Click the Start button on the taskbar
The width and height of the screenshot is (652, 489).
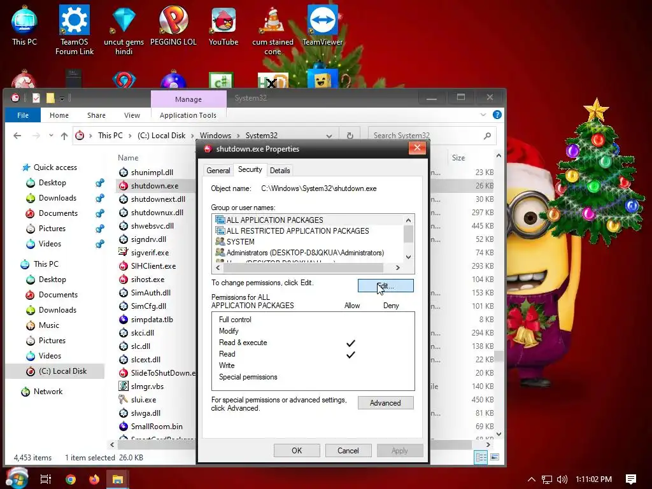[17, 478]
